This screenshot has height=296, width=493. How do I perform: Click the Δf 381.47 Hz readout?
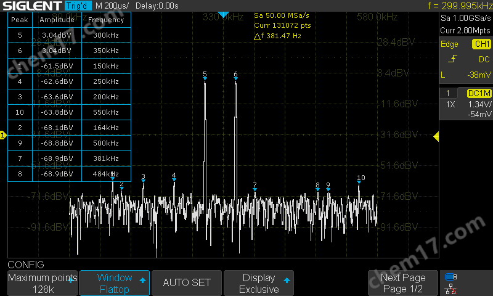click(x=277, y=36)
